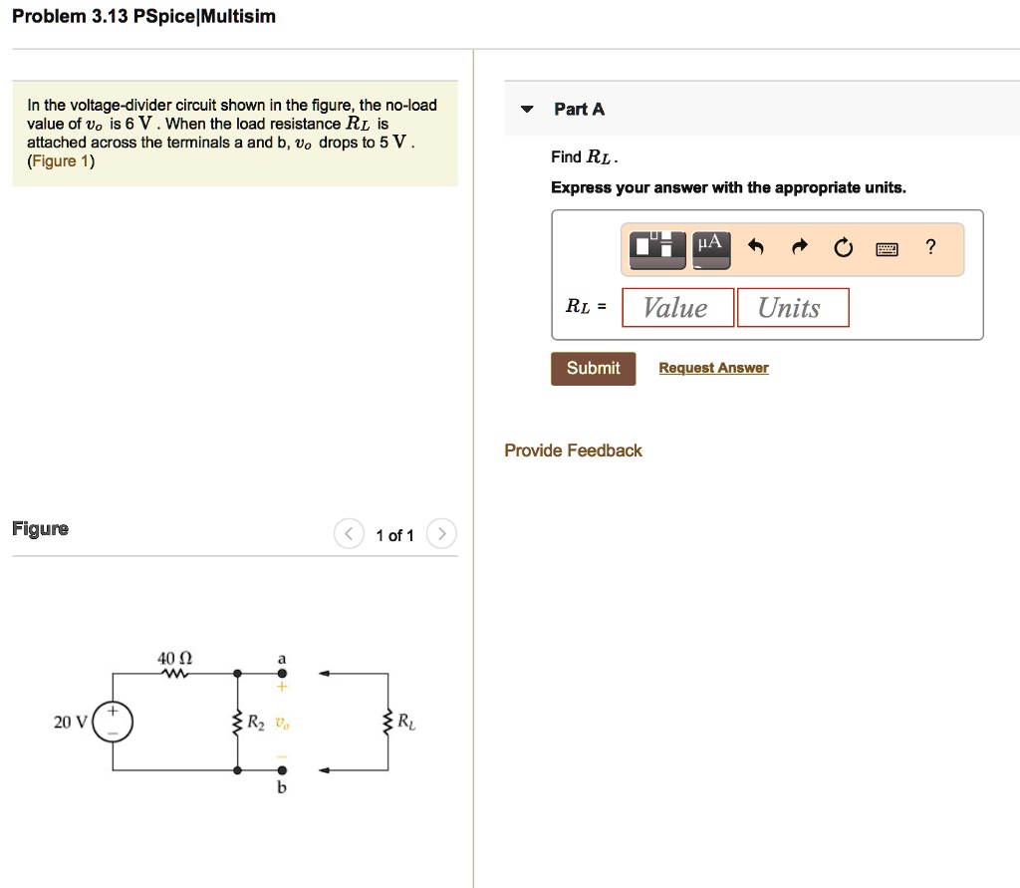This screenshot has height=888, width=1020.
Task: Click the Units input field
Action: [793, 307]
